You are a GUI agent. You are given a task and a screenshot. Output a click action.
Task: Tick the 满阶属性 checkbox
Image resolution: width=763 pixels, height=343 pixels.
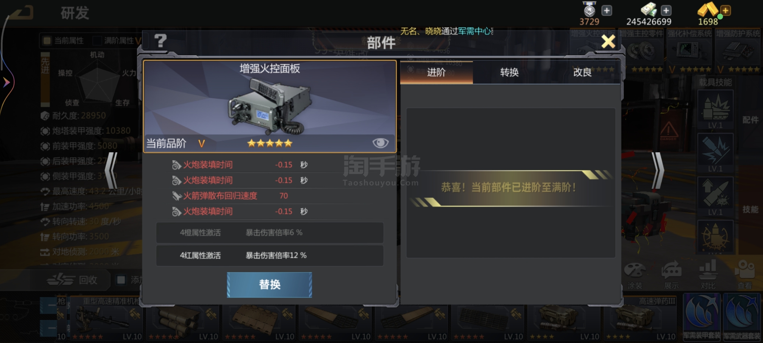point(97,41)
